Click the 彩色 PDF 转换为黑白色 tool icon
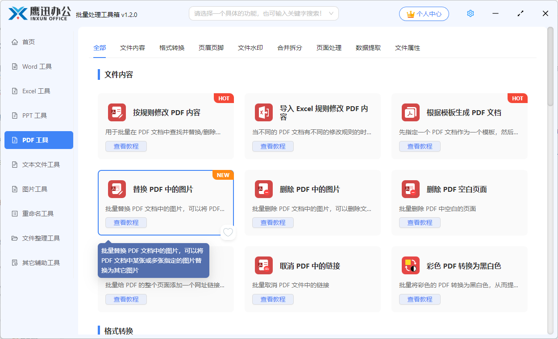558x339 pixels. click(x=410, y=266)
